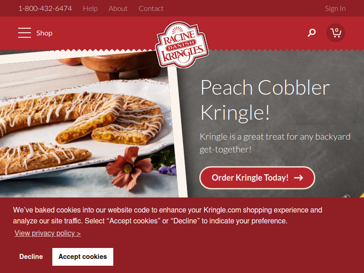364x273 pixels.
Task: Click the Order Kringle Today! button
Action: click(x=257, y=178)
